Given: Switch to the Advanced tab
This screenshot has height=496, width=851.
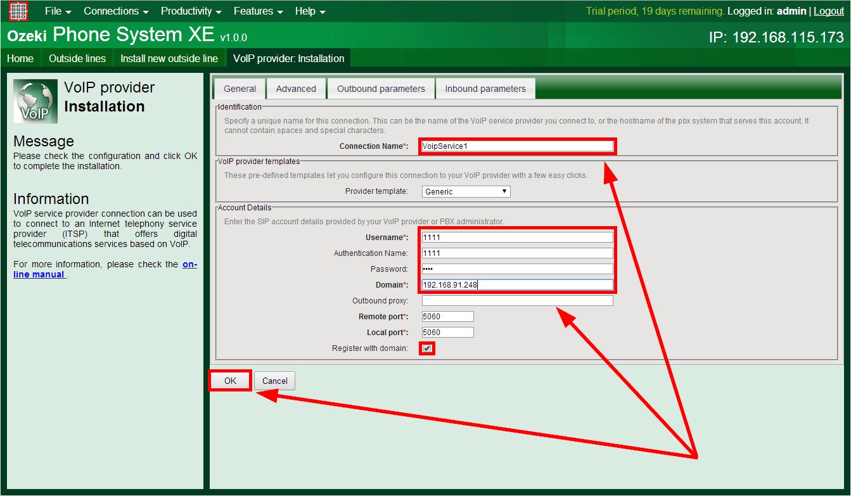Looking at the screenshot, I should pyautogui.click(x=296, y=89).
